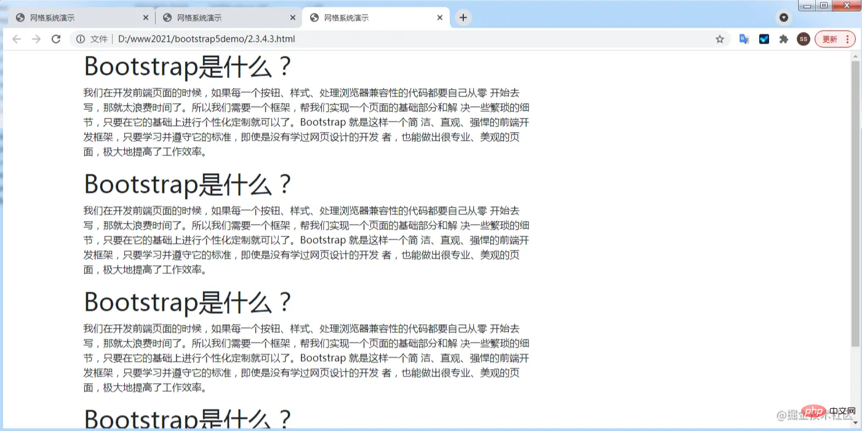The image size is (862, 431).
Task: Click the browser forward arrow
Action: (36, 39)
